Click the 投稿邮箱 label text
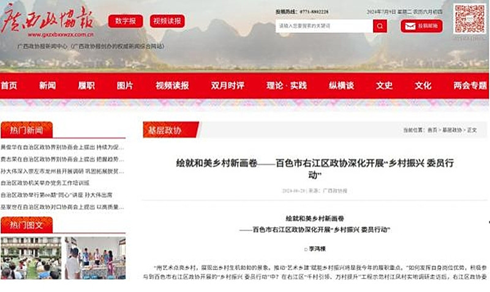490x292 pixels. (428, 26)
